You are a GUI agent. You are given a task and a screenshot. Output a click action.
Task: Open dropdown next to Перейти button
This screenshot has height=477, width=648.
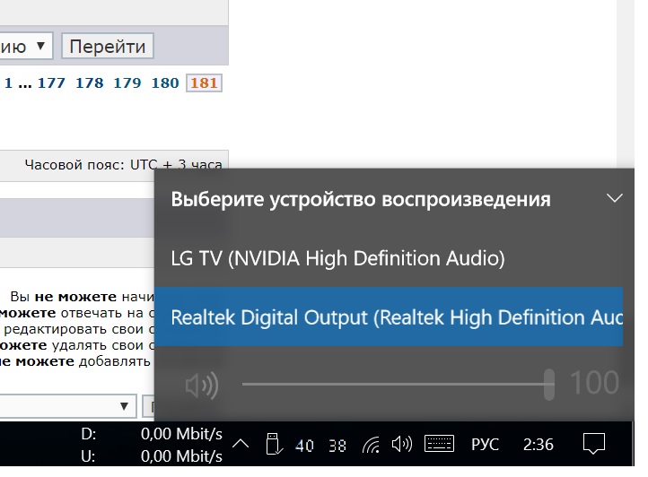26,46
